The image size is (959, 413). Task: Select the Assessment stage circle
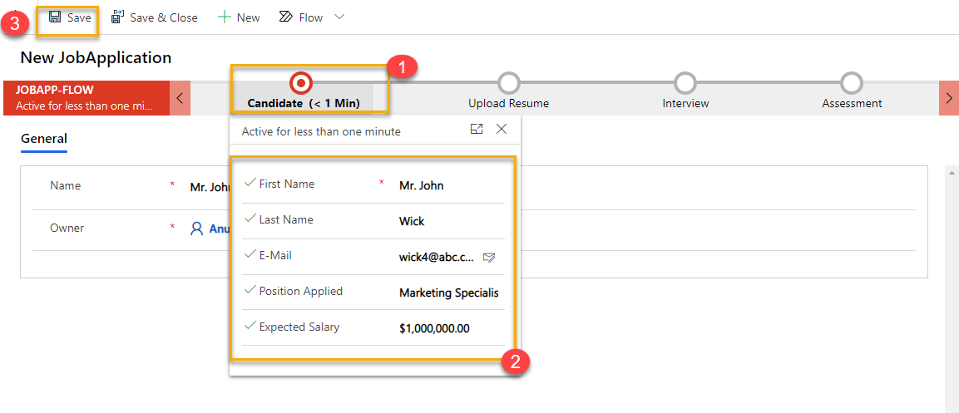[852, 82]
